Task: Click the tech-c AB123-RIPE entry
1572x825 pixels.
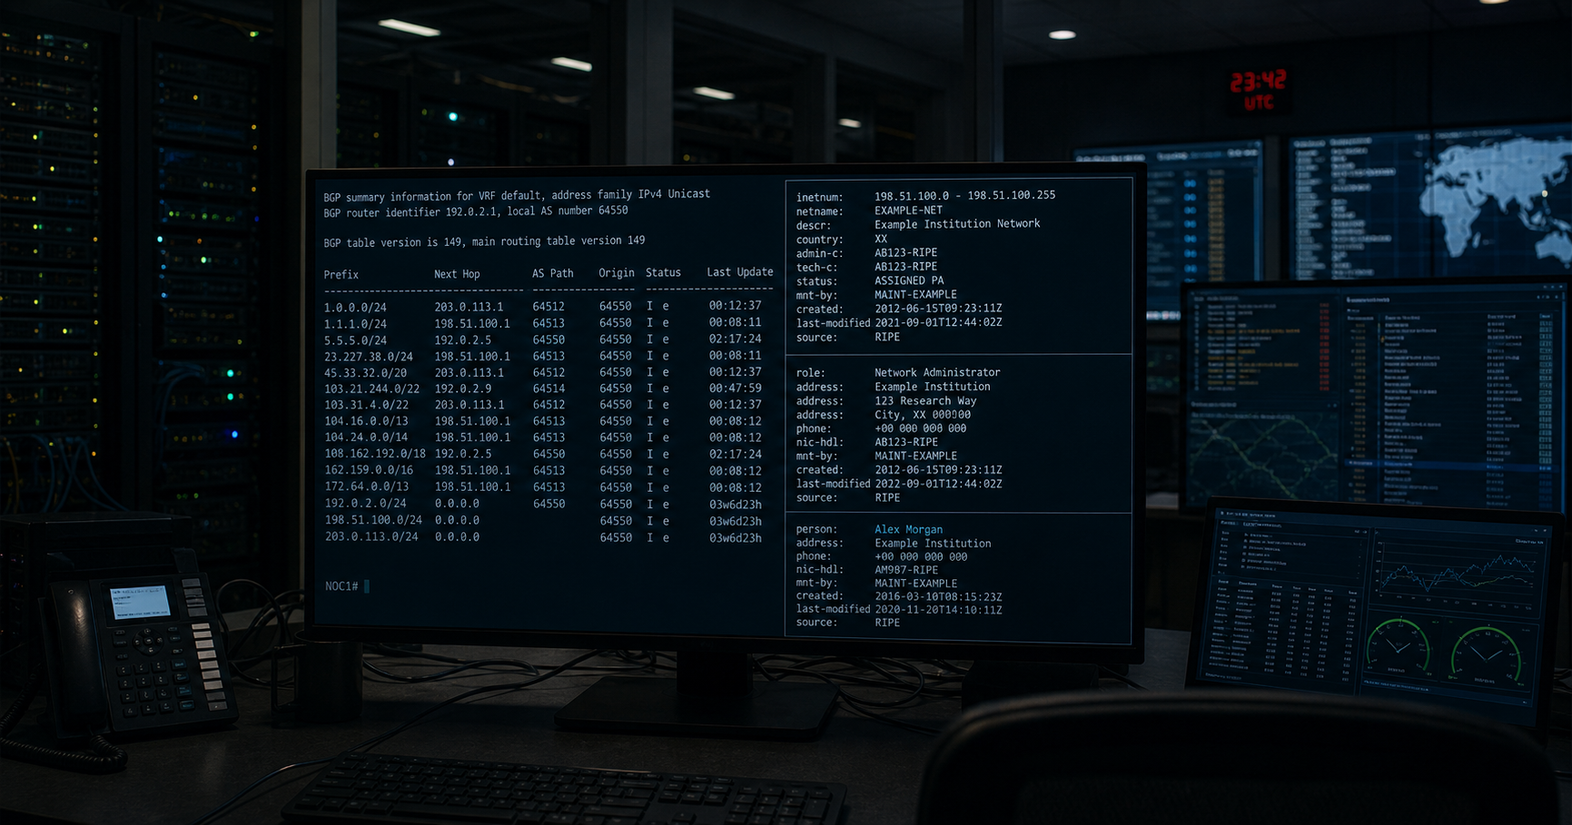Action: click(x=866, y=267)
